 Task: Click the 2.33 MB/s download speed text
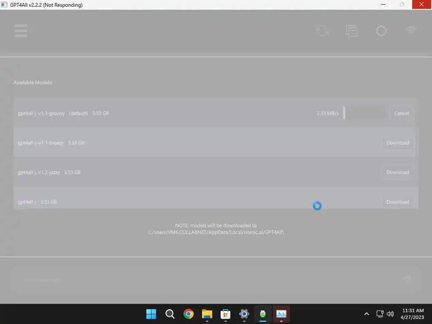pyautogui.click(x=327, y=113)
